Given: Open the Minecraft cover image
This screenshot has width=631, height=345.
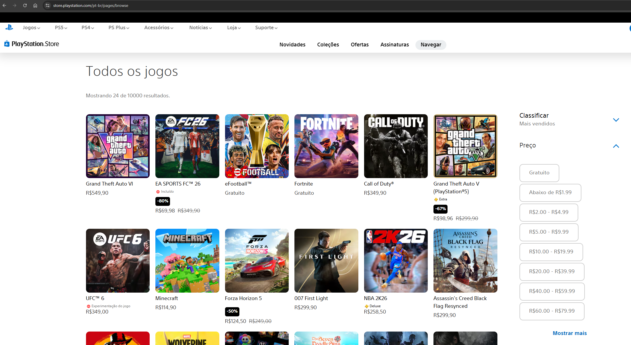Looking at the screenshot, I should pyautogui.click(x=187, y=261).
